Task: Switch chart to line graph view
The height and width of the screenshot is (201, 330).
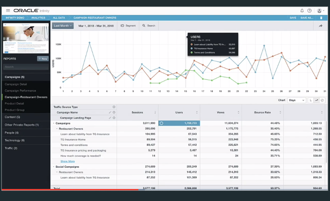Action: 317,100
